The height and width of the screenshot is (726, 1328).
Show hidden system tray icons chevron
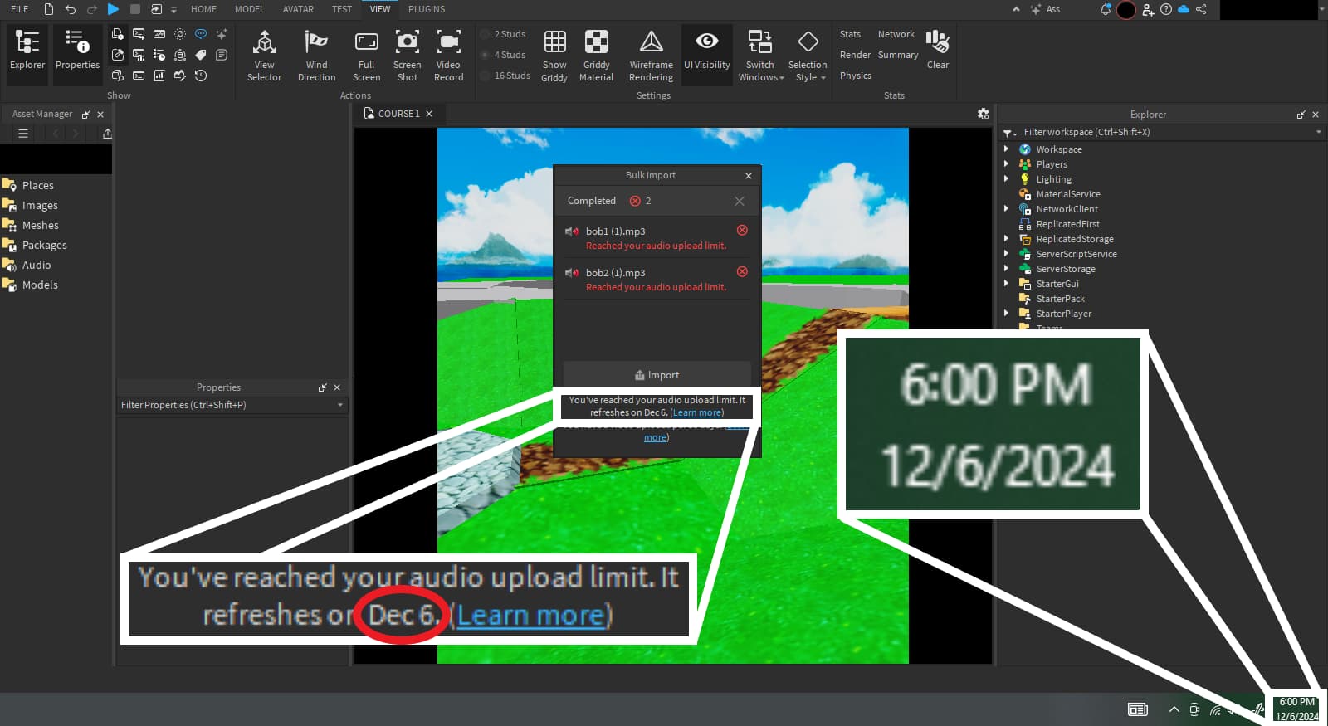click(1174, 709)
